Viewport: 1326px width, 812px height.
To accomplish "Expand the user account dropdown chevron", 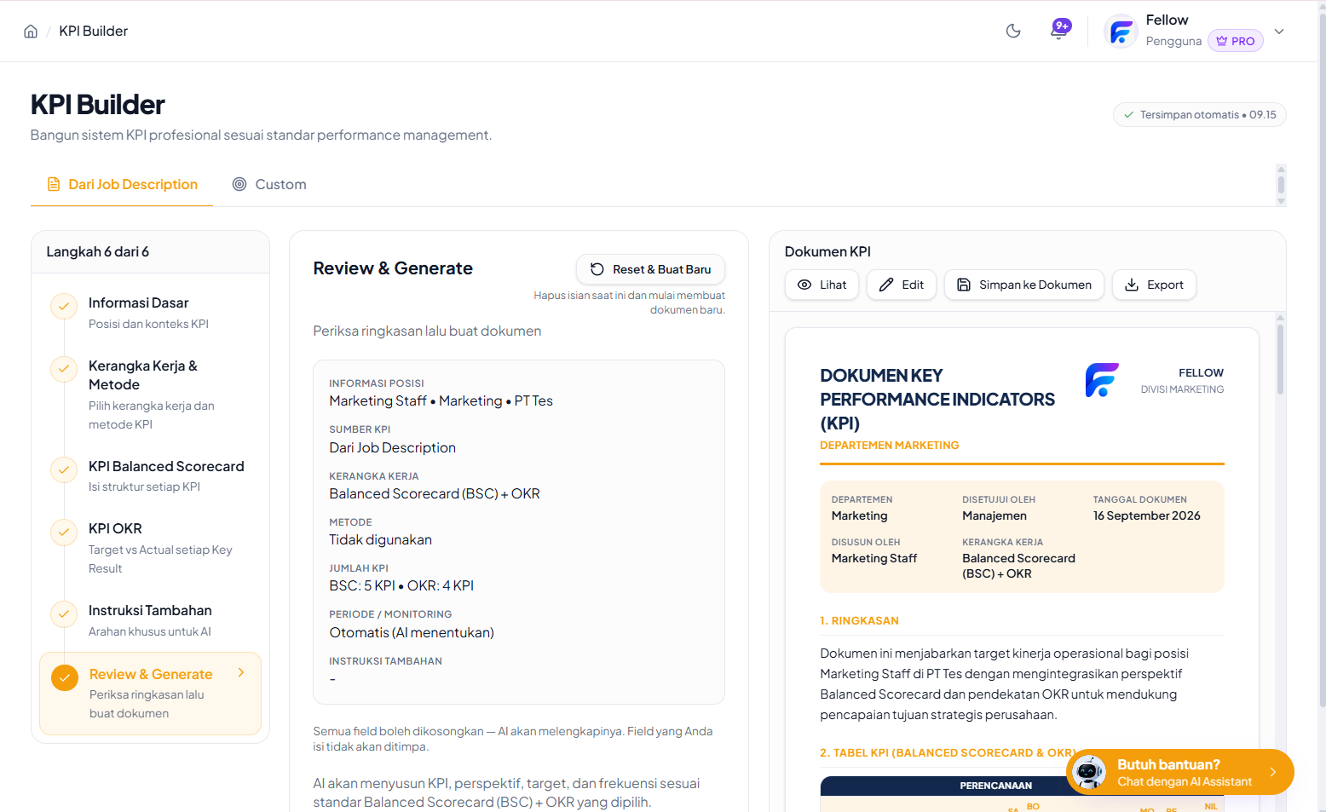I will pos(1279,32).
